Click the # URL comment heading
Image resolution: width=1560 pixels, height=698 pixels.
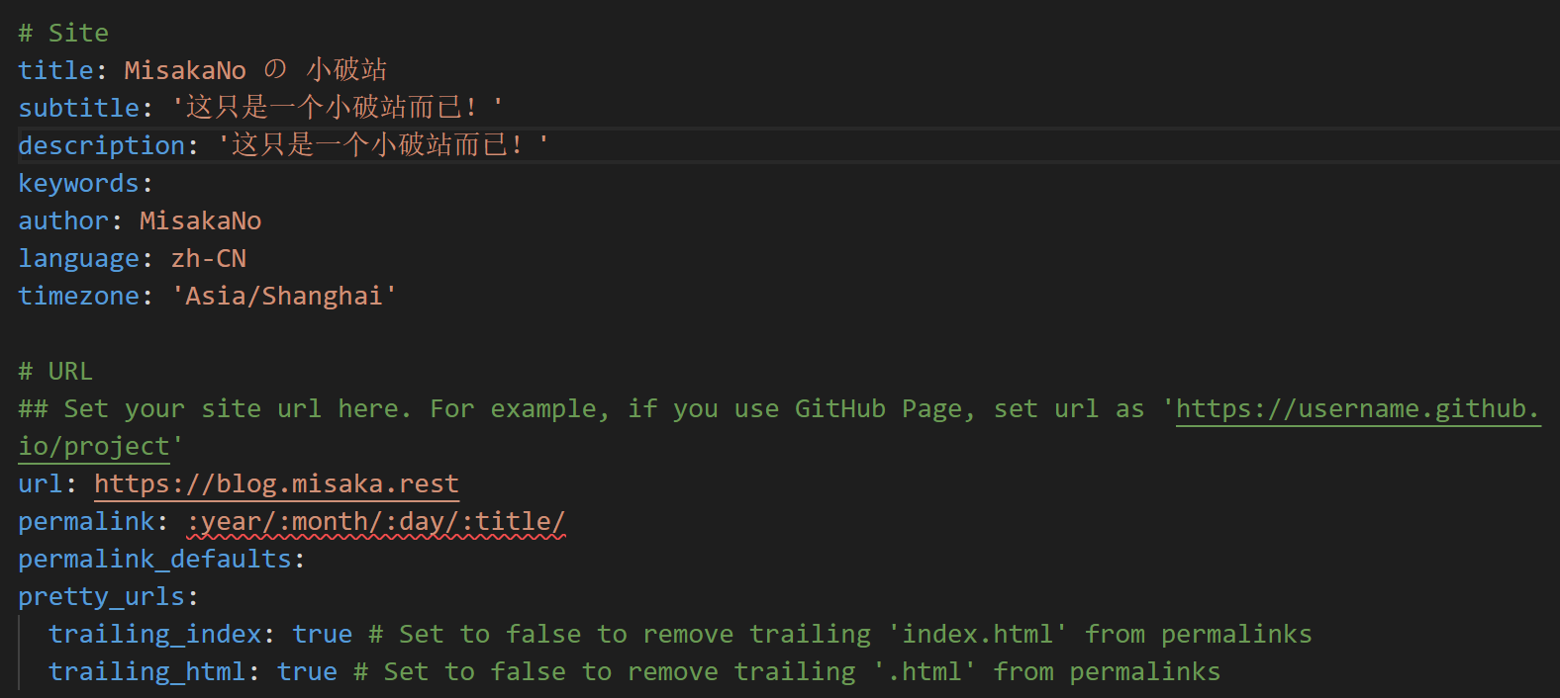55,371
